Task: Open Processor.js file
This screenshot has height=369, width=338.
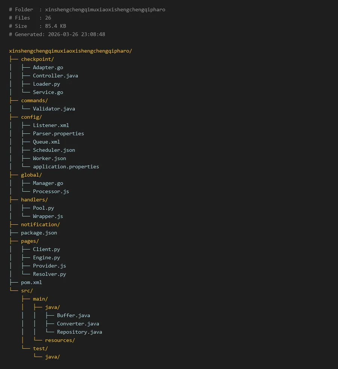Action: pos(51,191)
